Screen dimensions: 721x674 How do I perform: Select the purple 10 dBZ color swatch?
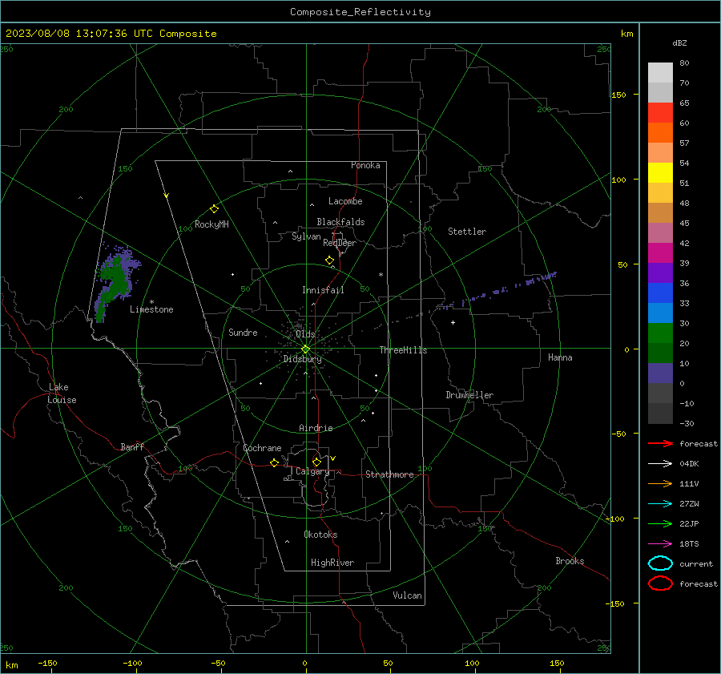tap(660, 373)
